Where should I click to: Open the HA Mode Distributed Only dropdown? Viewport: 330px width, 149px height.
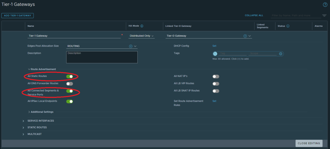click(141, 36)
